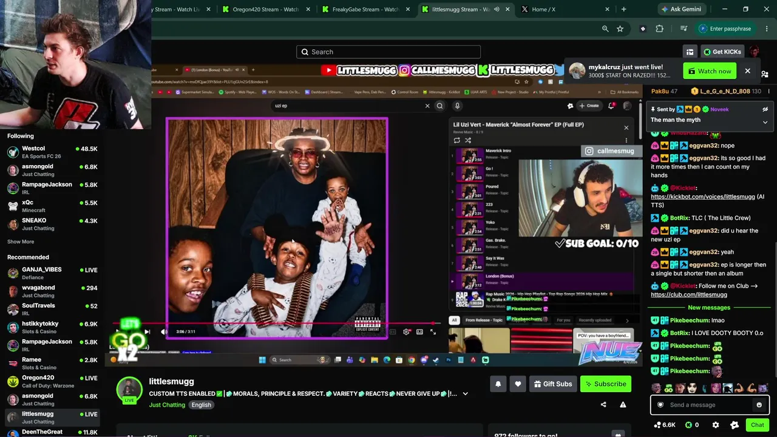Click the green Chat send button
Screen dimensions: 777x437
757,425
